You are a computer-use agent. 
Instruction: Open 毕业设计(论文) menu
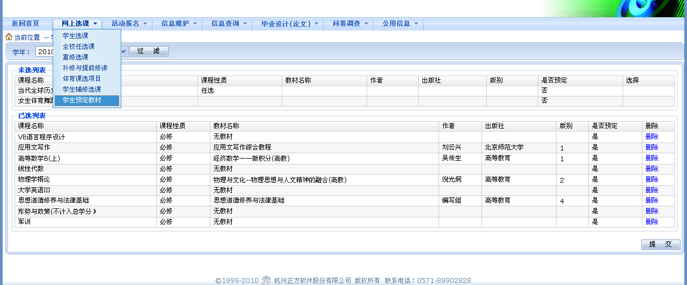(290, 24)
